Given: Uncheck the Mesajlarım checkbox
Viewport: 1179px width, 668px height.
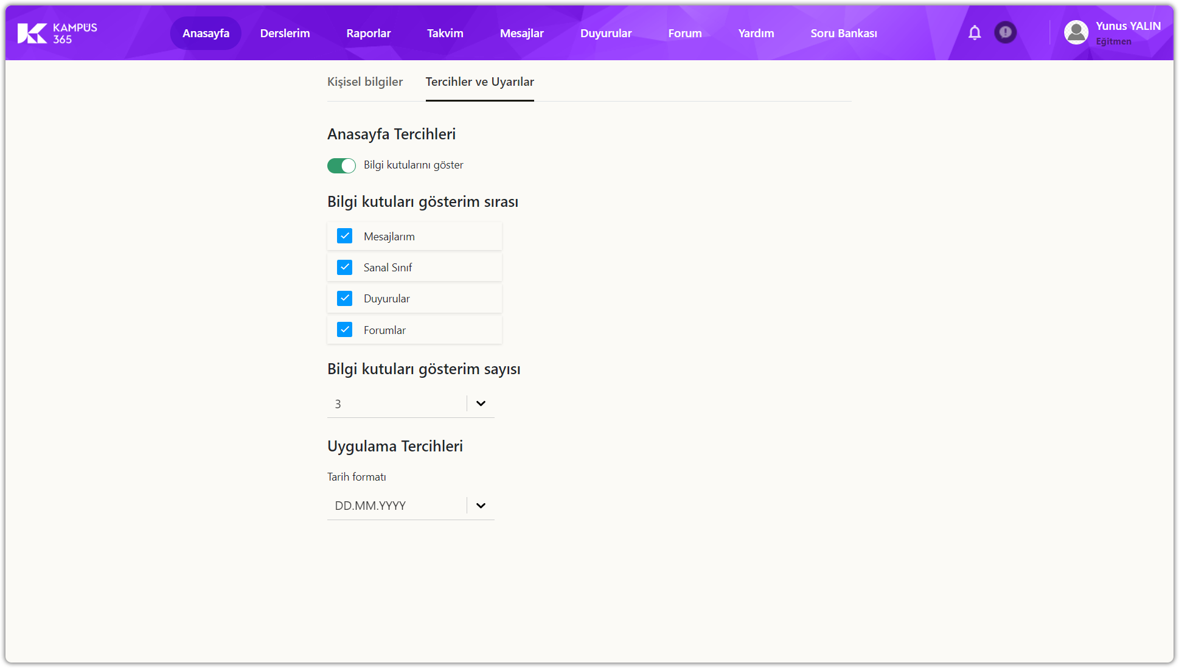Looking at the screenshot, I should coord(344,236).
